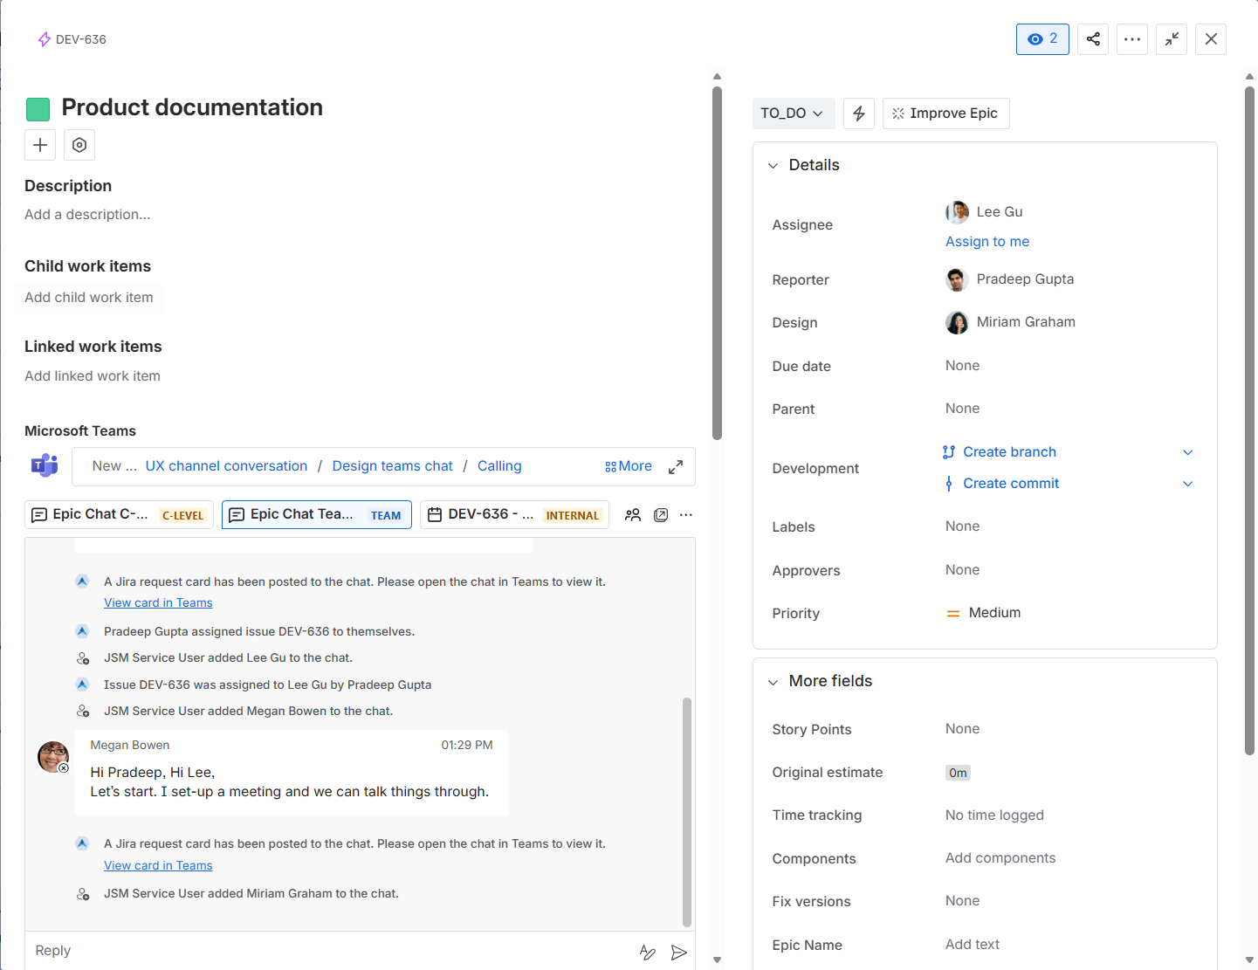Select the DEV-636 INTERNAL tab
Viewport: 1258px width, 970px height.
(x=514, y=515)
